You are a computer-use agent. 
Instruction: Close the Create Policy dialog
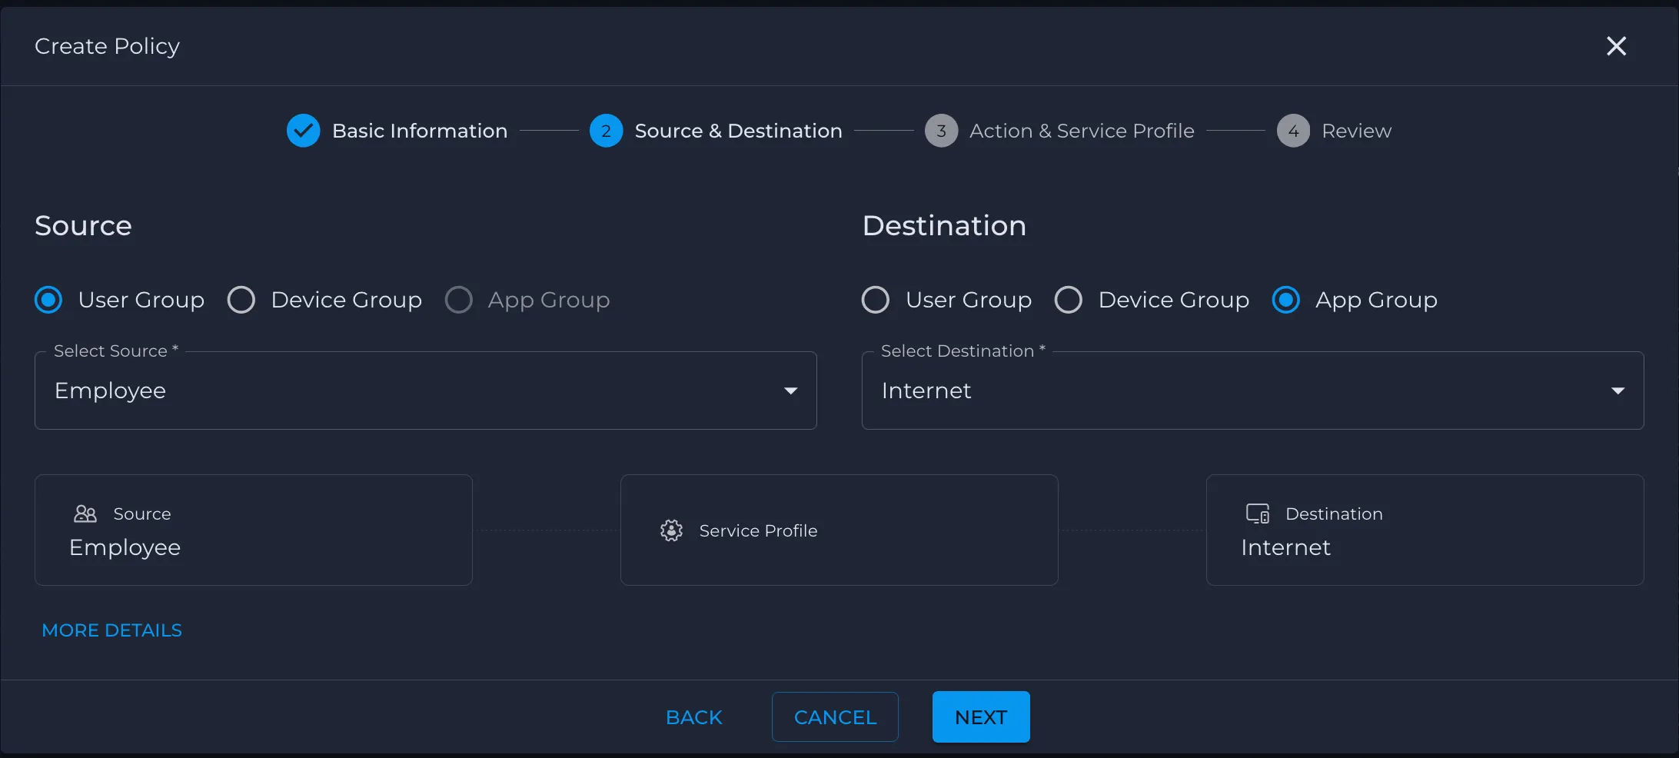pyautogui.click(x=1616, y=46)
